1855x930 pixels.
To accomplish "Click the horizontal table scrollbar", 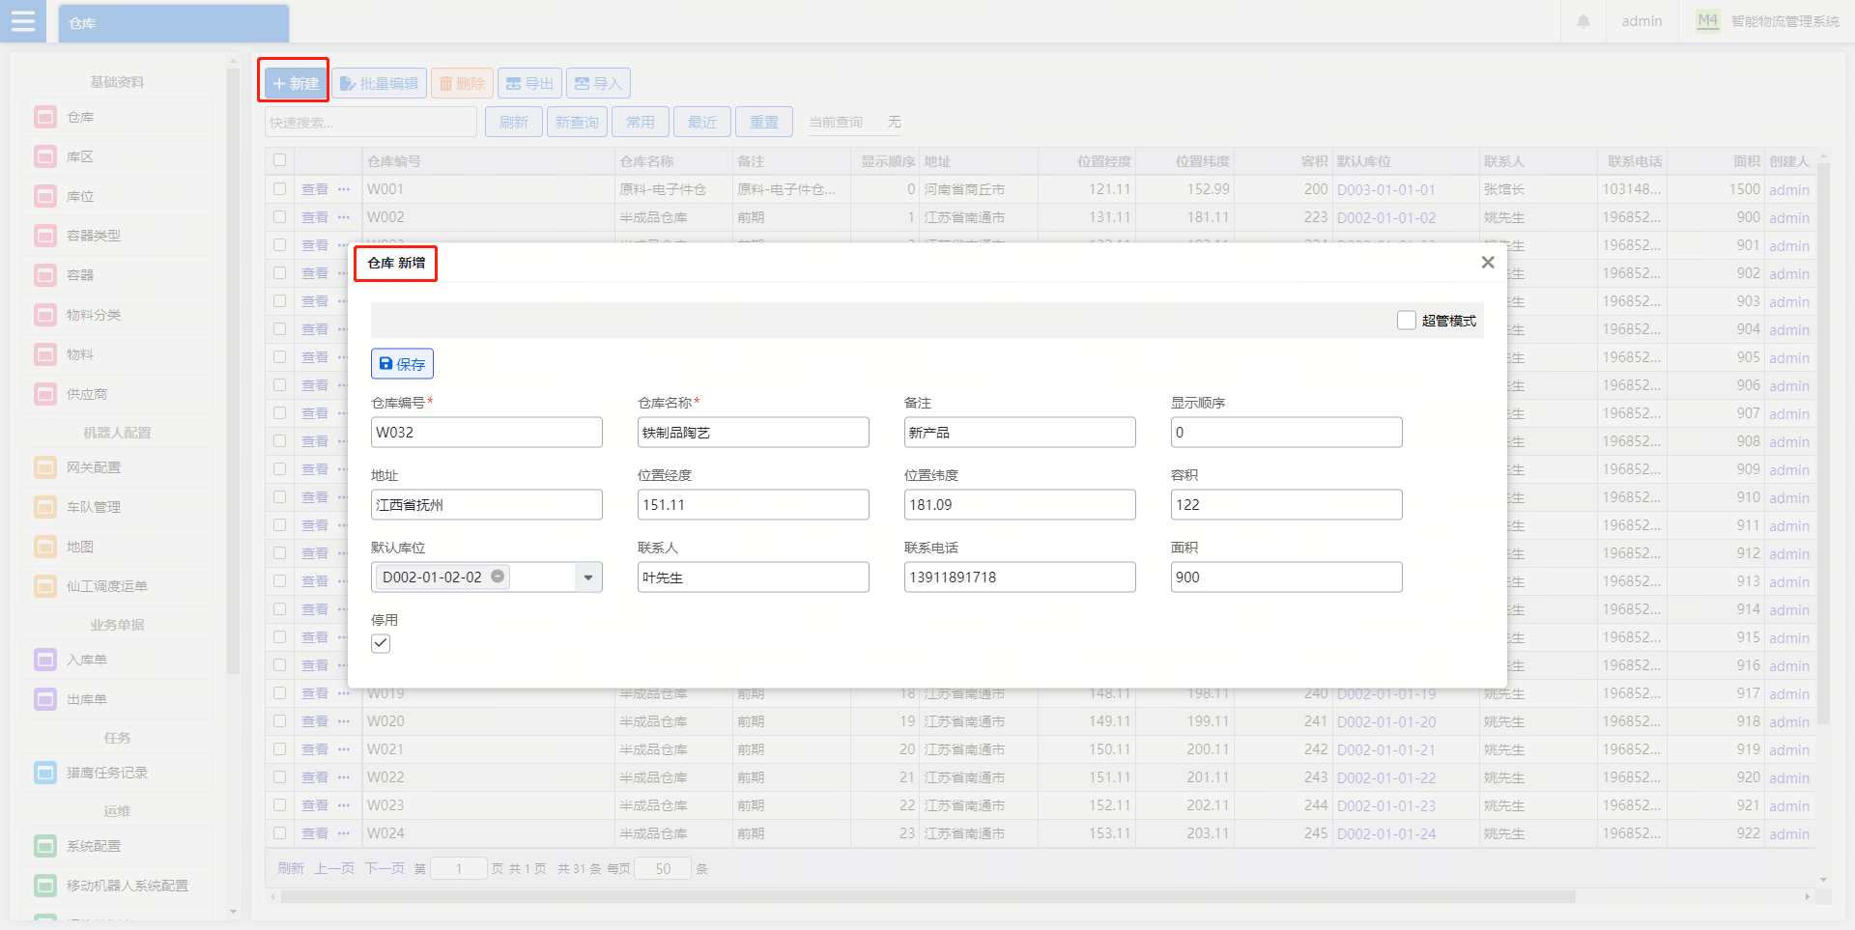I will click(x=927, y=897).
